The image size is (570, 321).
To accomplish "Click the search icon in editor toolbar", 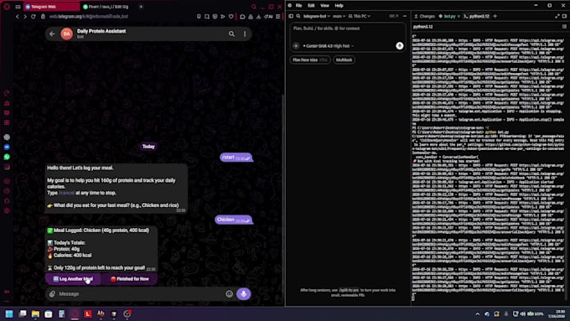I will pos(298,16).
